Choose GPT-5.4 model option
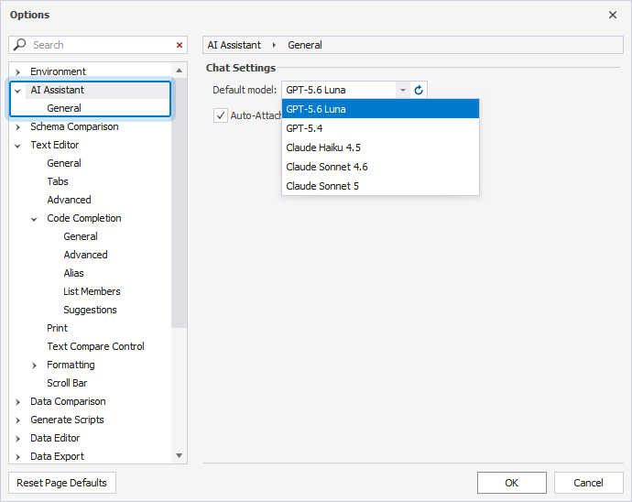 point(380,128)
